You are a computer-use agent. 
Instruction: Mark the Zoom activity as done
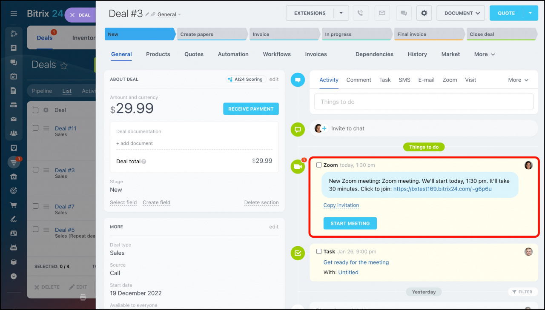pos(319,165)
